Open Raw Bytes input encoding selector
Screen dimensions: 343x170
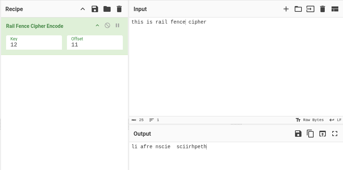(x=310, y=120)
